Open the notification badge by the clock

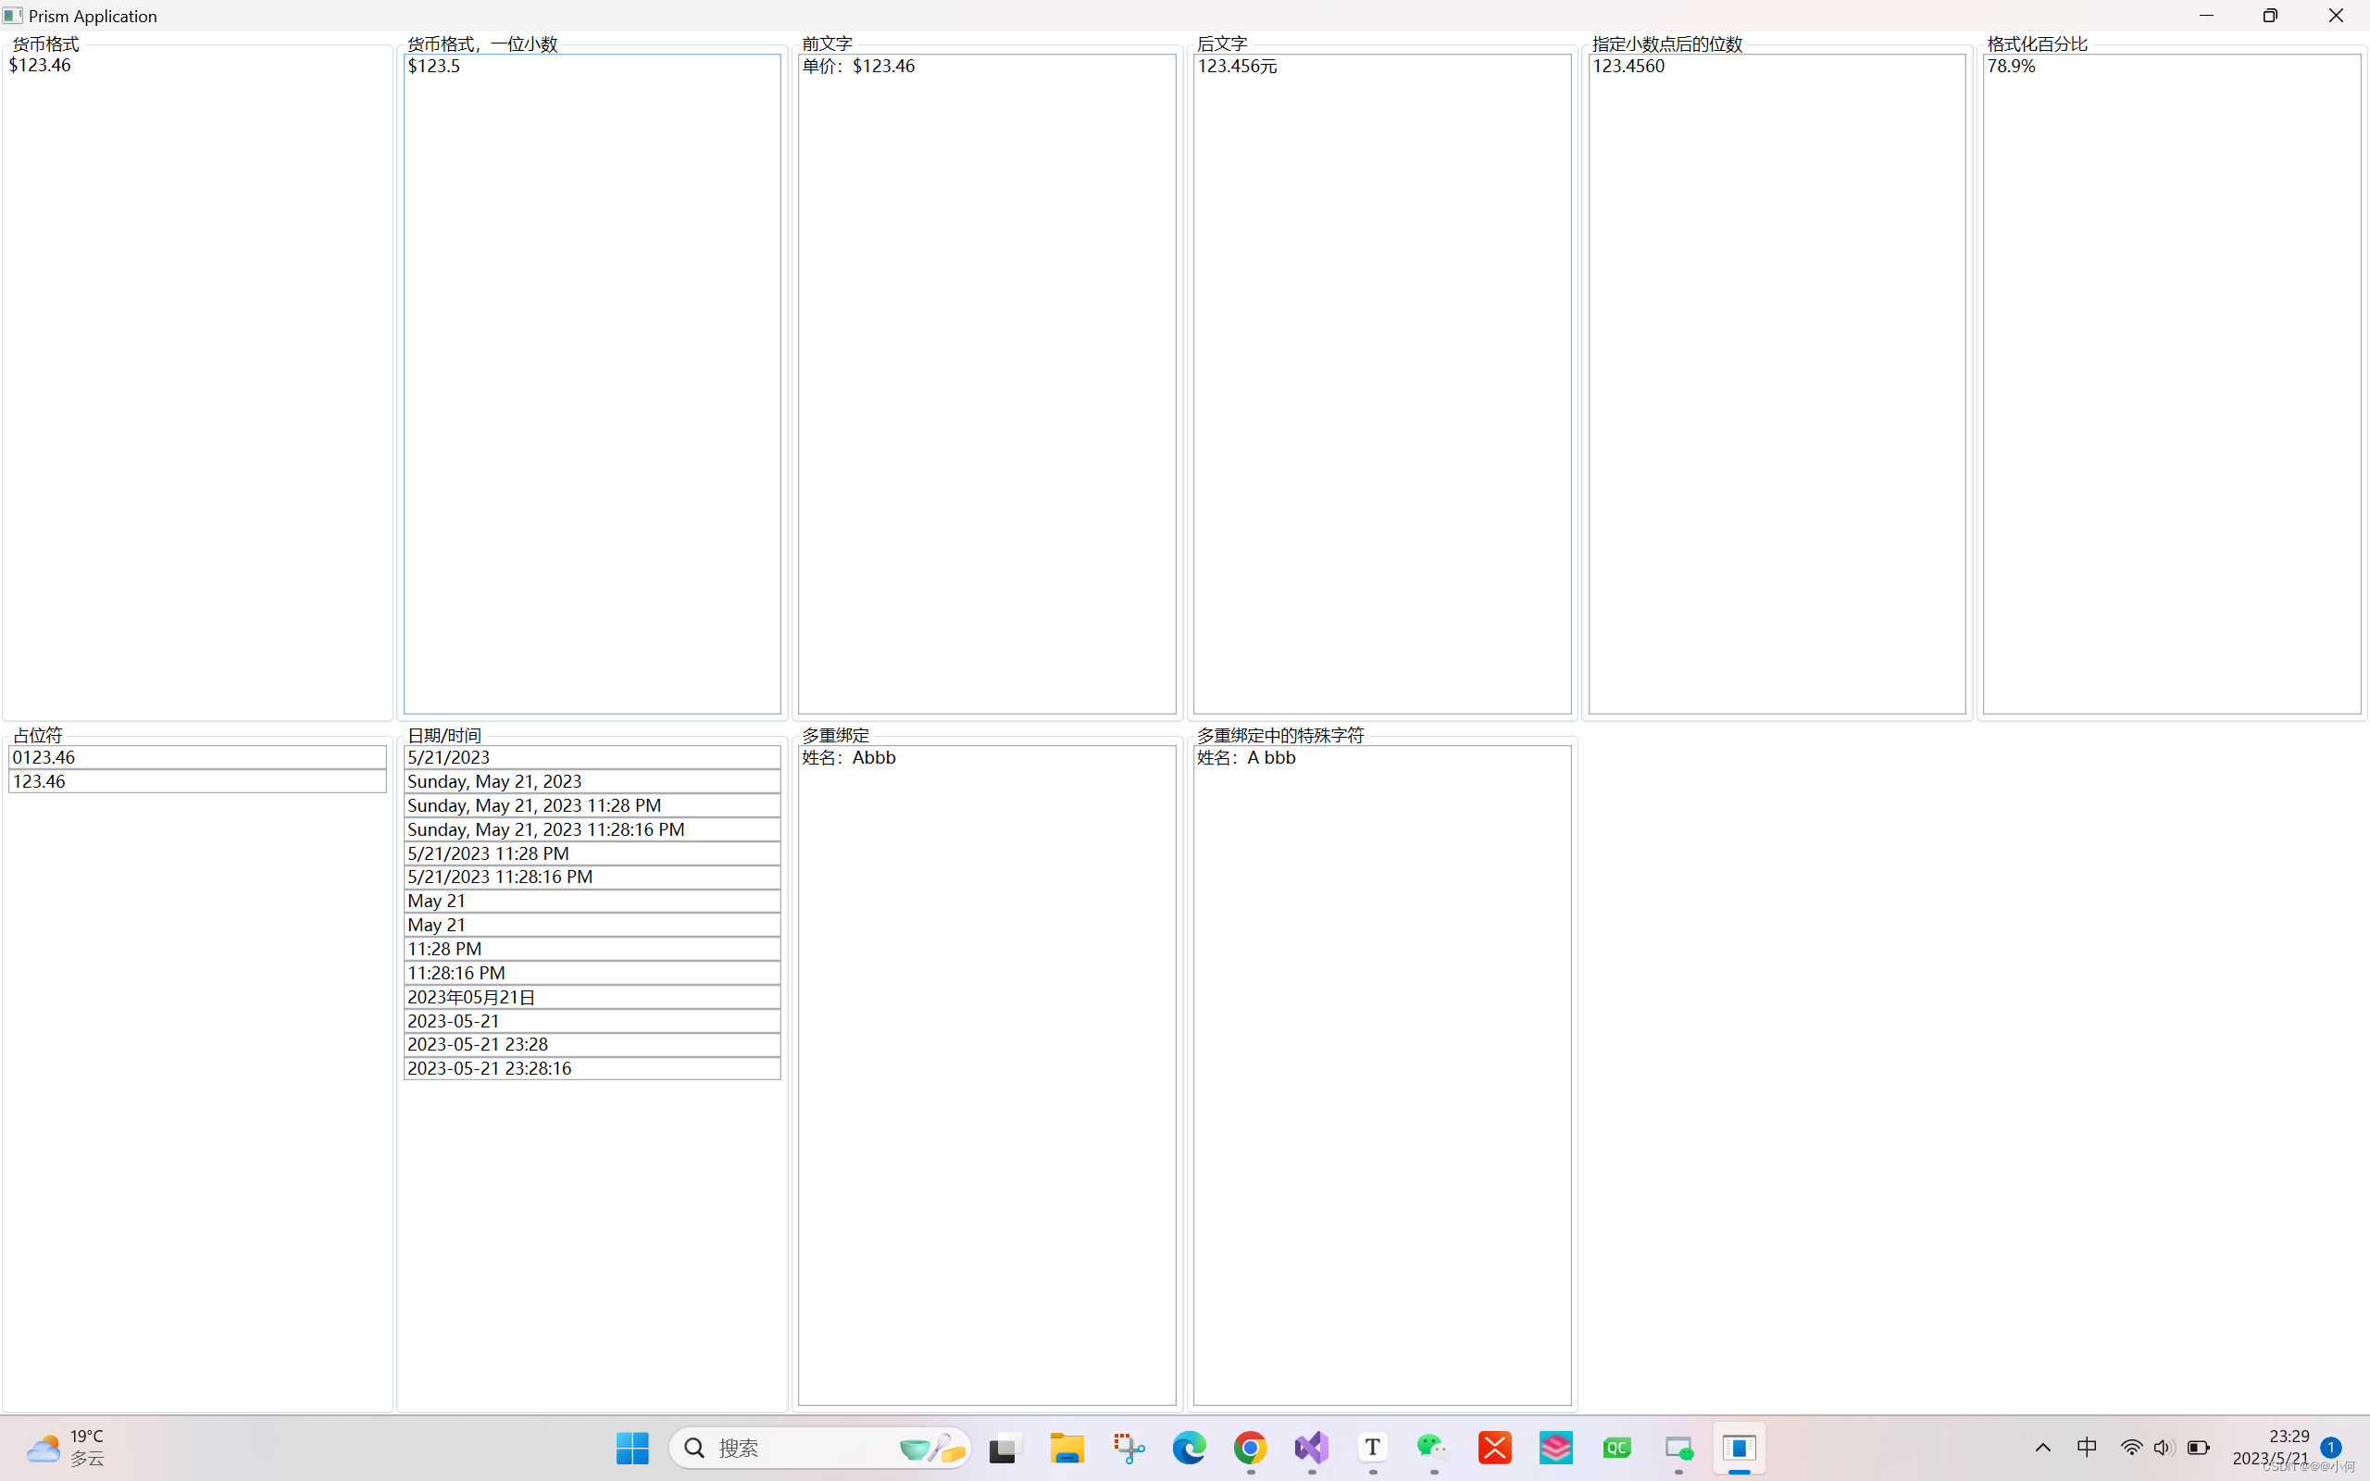pyautogui.click(x=2331, y=1448)
